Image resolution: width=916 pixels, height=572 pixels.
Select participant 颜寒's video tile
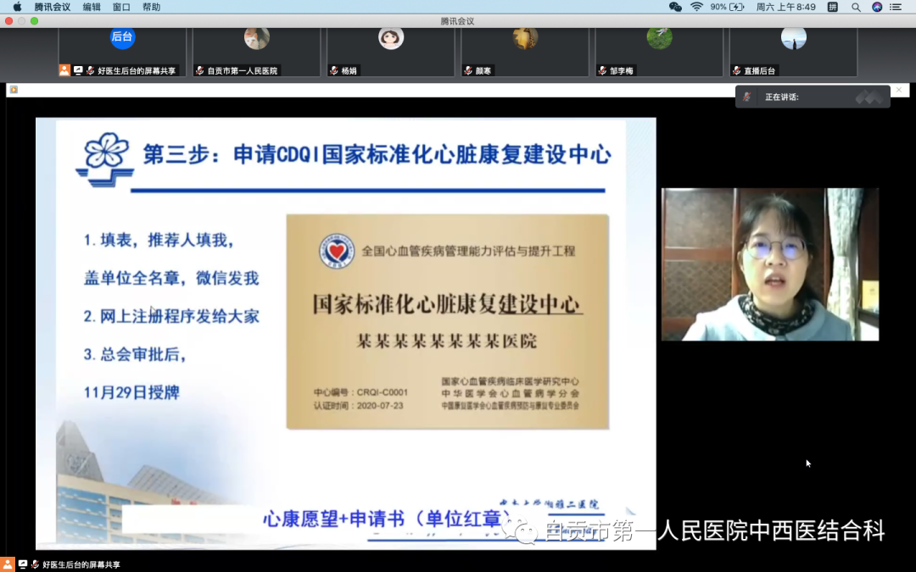525,45
